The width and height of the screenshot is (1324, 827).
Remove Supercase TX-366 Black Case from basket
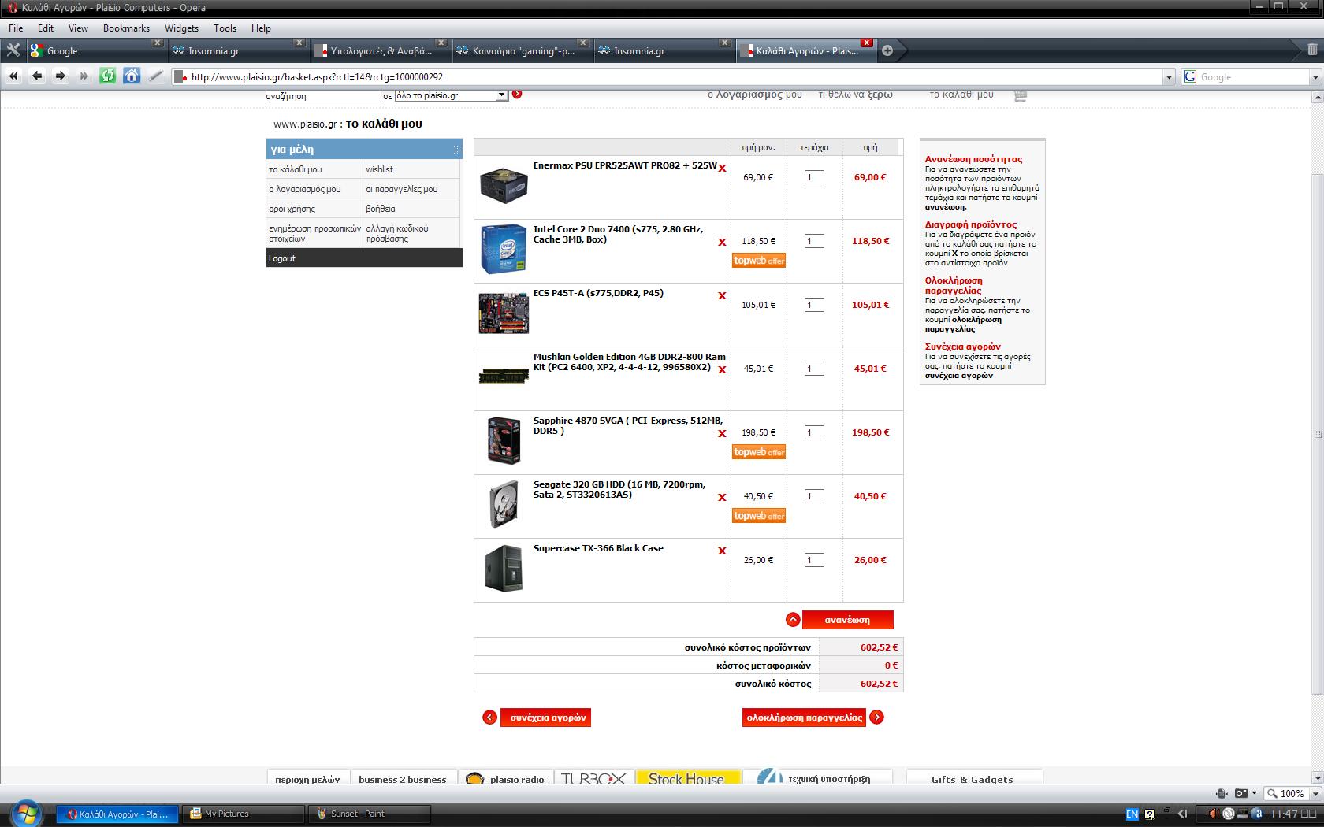tap(722, 551)
